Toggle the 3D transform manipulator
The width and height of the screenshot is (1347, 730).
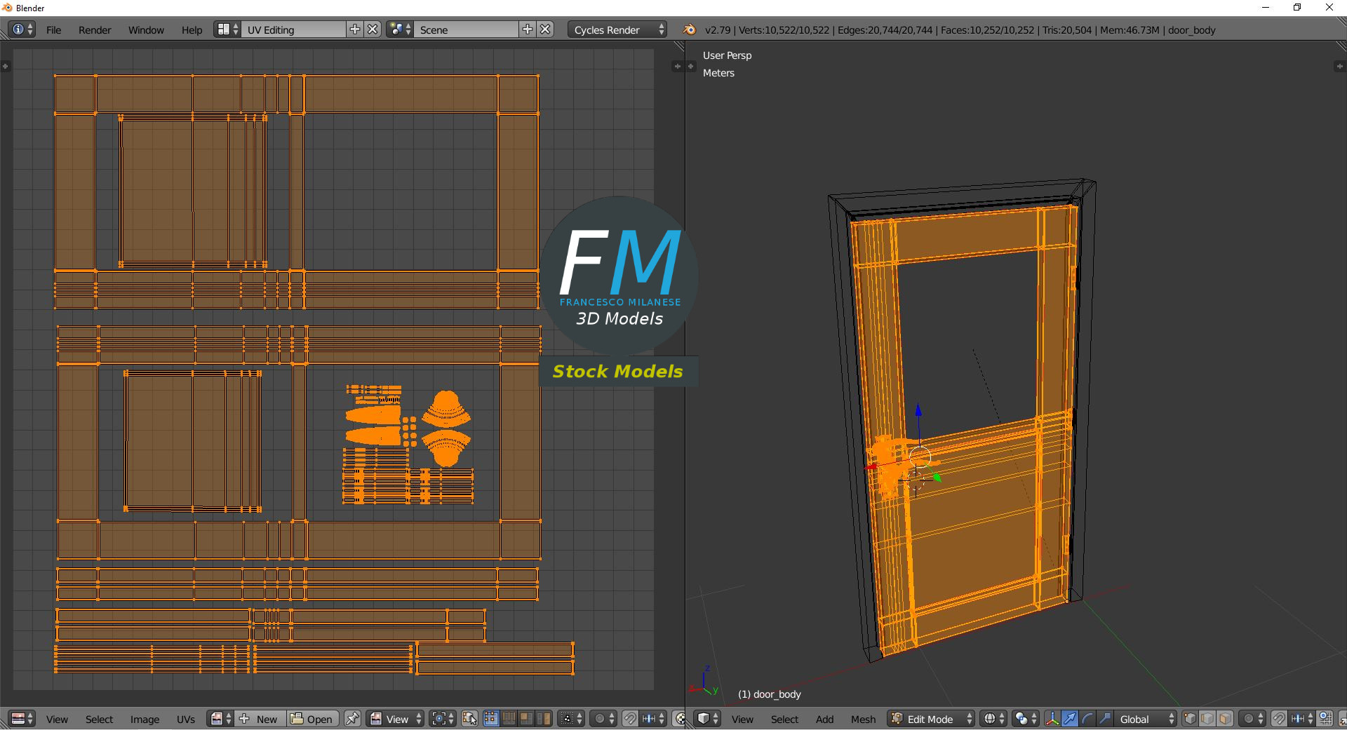click(x=1052, y=719)
